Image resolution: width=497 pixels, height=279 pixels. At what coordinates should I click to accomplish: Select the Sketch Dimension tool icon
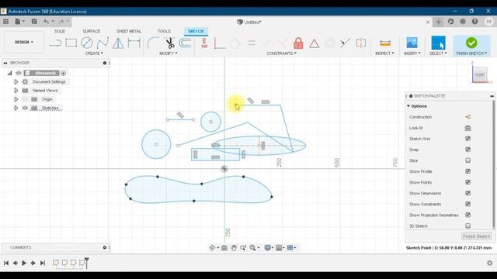tap(134, 43)
